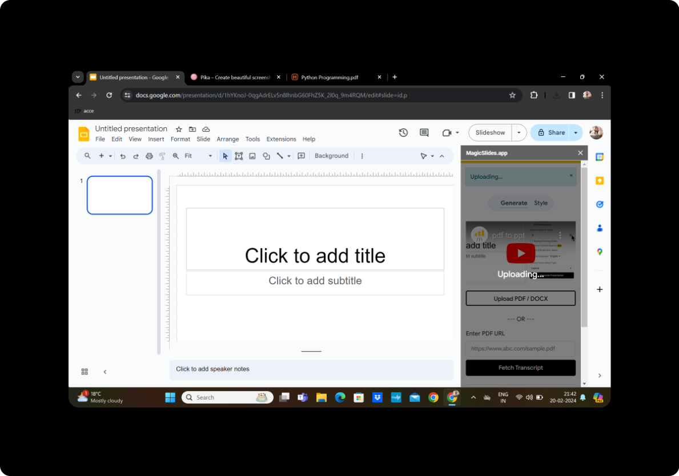The height and width of the screenshot is (476, 679).
Task: Get add-ons plus icon in side panel
Action: click(600, 289)
